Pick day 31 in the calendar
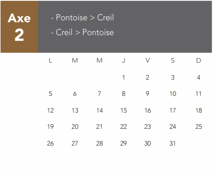Screen dimensions: 213x170 pyautogui.click(x=173, y=143)
